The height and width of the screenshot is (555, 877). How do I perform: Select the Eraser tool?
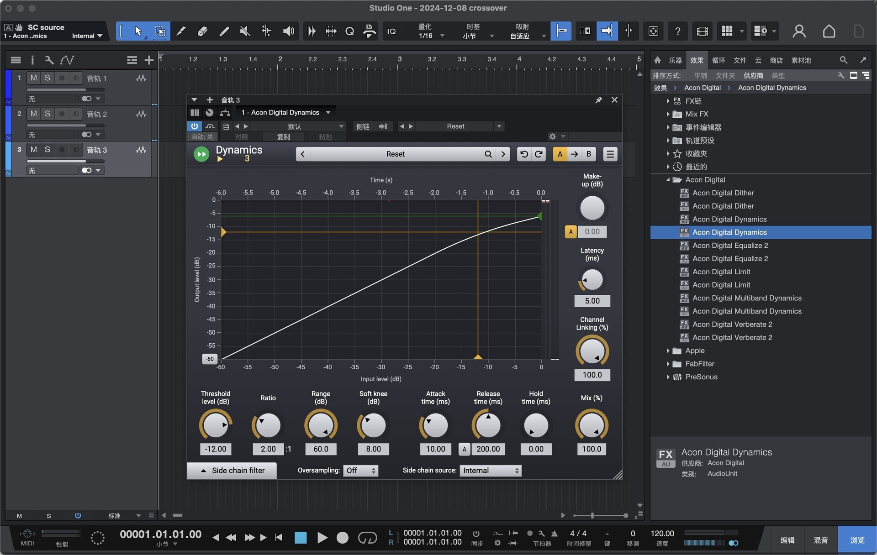tap(202, 31)
